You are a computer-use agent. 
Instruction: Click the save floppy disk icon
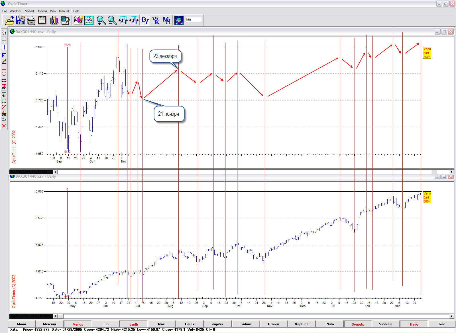pos(20,20)
